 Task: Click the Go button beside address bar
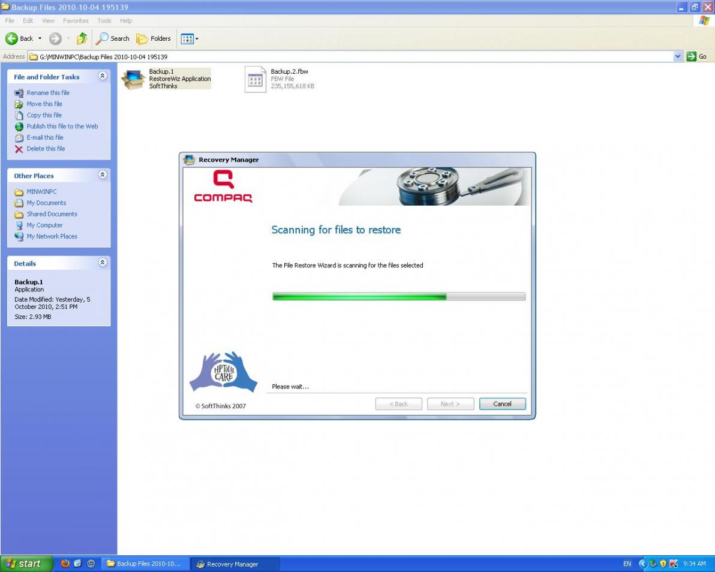pos(697,56)
